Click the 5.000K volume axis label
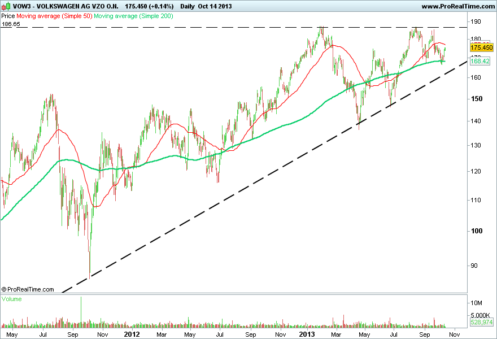 tap(480, 315)
